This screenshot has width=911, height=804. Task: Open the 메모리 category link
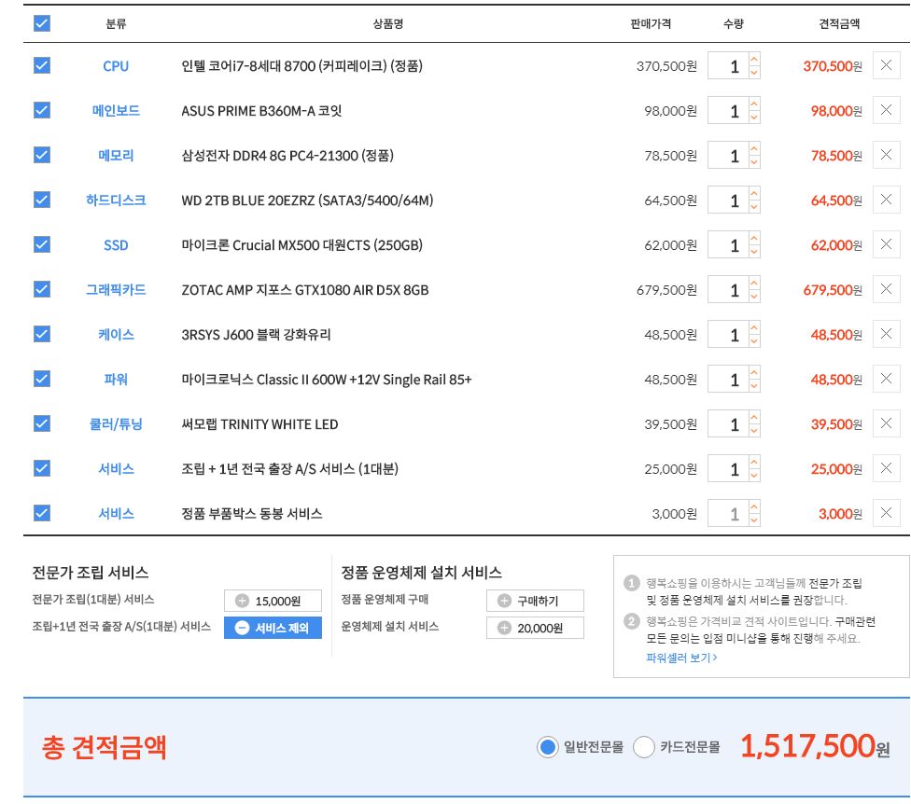[x=116, y=156]
